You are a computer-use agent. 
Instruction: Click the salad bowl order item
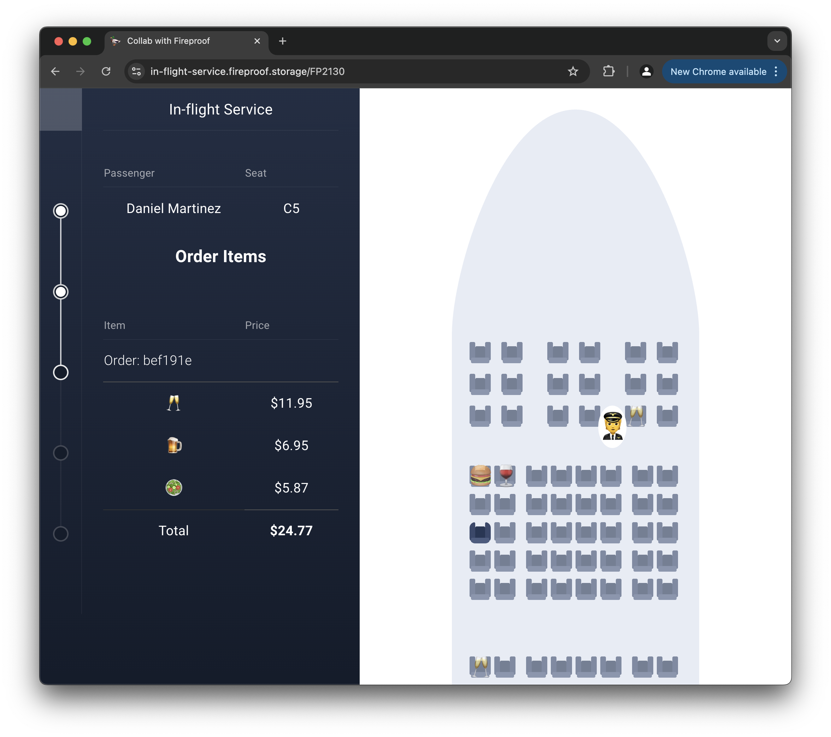point(174,488)
